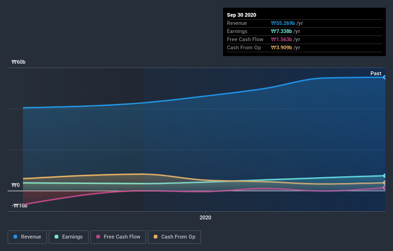Click the blue Revenue legend dot
This screenshot has height=251, width=393.
(x=15, y=237)
